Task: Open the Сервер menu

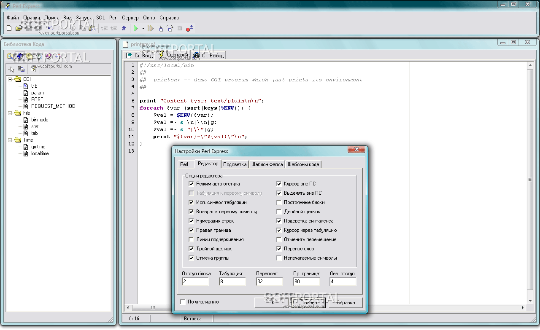Action: pyautogui.click(x=130, y=18)
